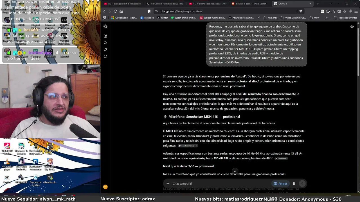Open the Sennheiser Docs source chip
Viewport: 360px width, 202px height.
(x=188, y=146)
